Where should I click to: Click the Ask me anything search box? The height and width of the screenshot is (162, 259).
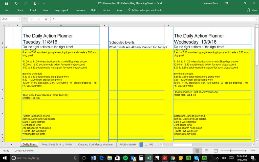[x=38, y=158]
